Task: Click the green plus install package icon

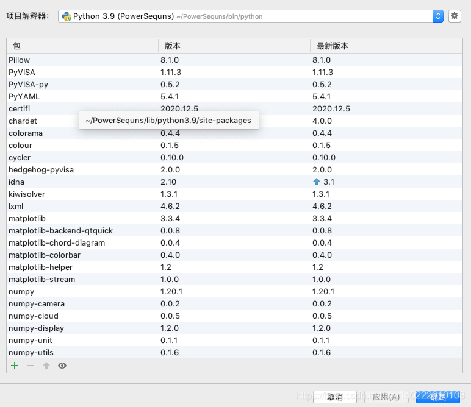Action: point(15,366)
